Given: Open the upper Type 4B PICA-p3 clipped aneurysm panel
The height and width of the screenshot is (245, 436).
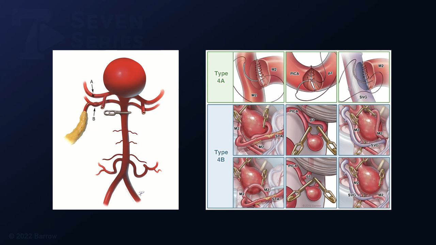Looking at the screenshot, I should [x=311, y=130].
